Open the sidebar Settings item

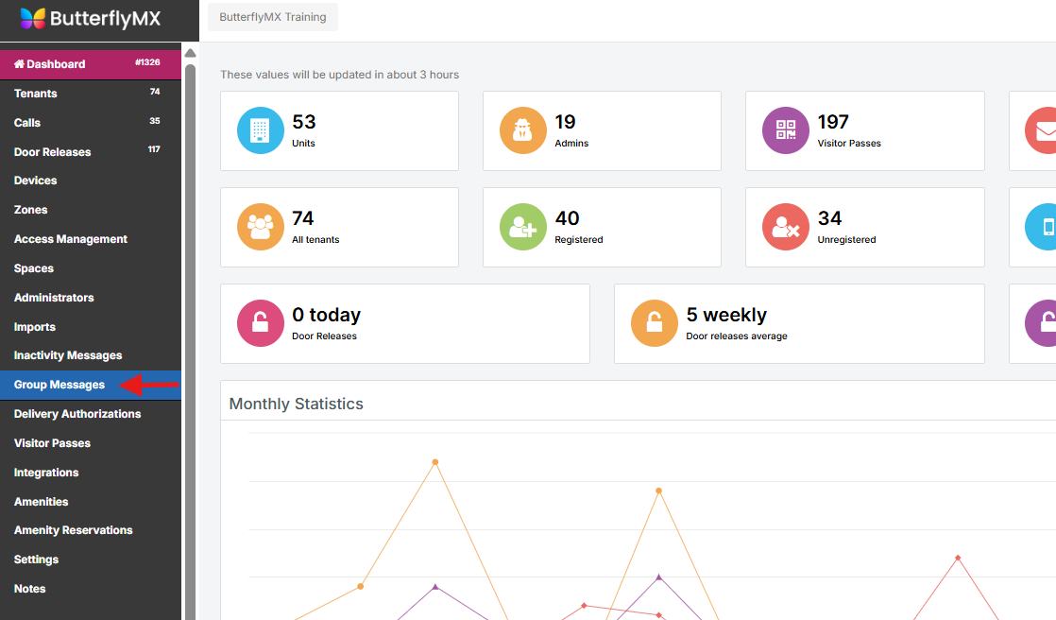[36, 560]
